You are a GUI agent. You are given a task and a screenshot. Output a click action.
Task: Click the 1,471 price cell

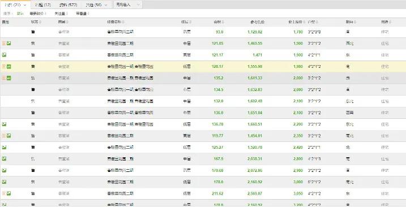tap(257, 55)
